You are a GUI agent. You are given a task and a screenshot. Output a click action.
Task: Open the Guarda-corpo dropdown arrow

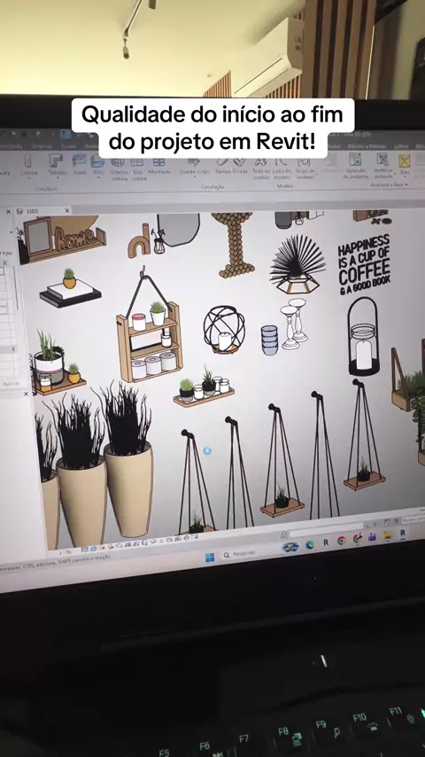(193, 176)
